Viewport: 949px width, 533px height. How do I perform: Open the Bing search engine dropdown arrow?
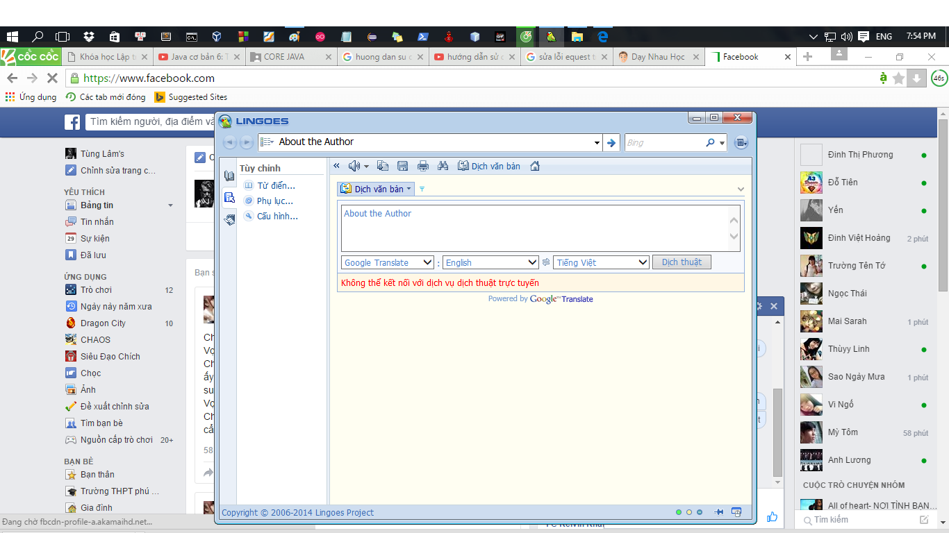723,143
